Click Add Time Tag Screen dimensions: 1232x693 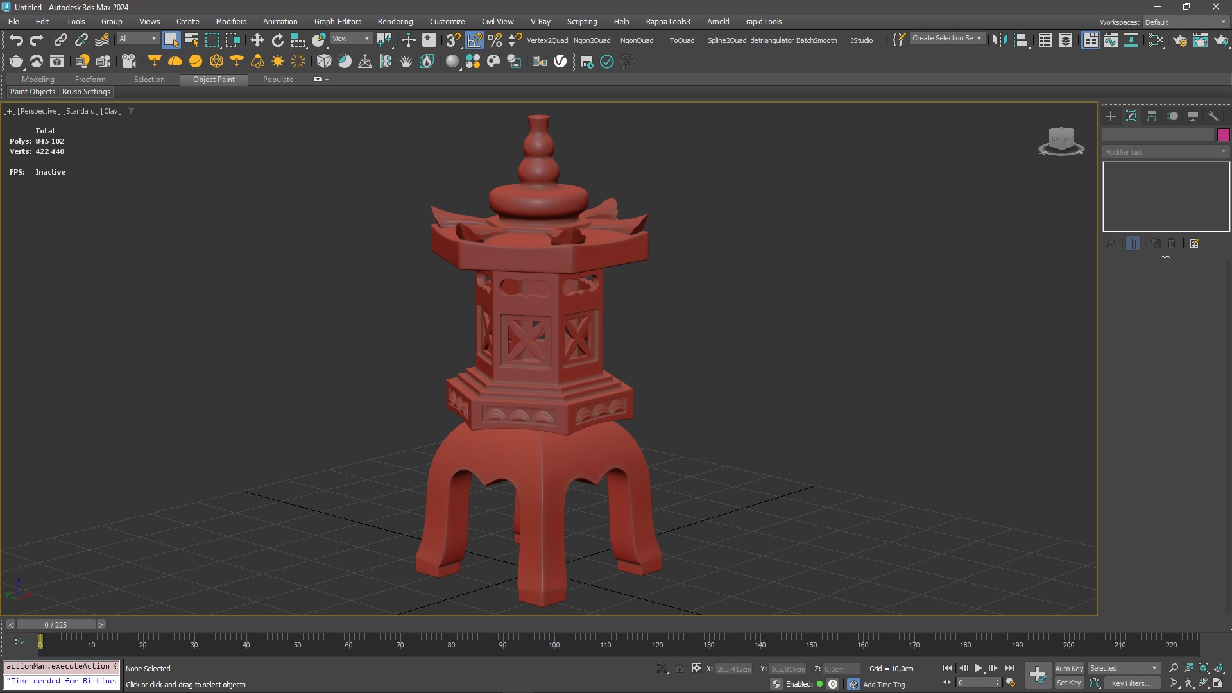tap(884, 685)
